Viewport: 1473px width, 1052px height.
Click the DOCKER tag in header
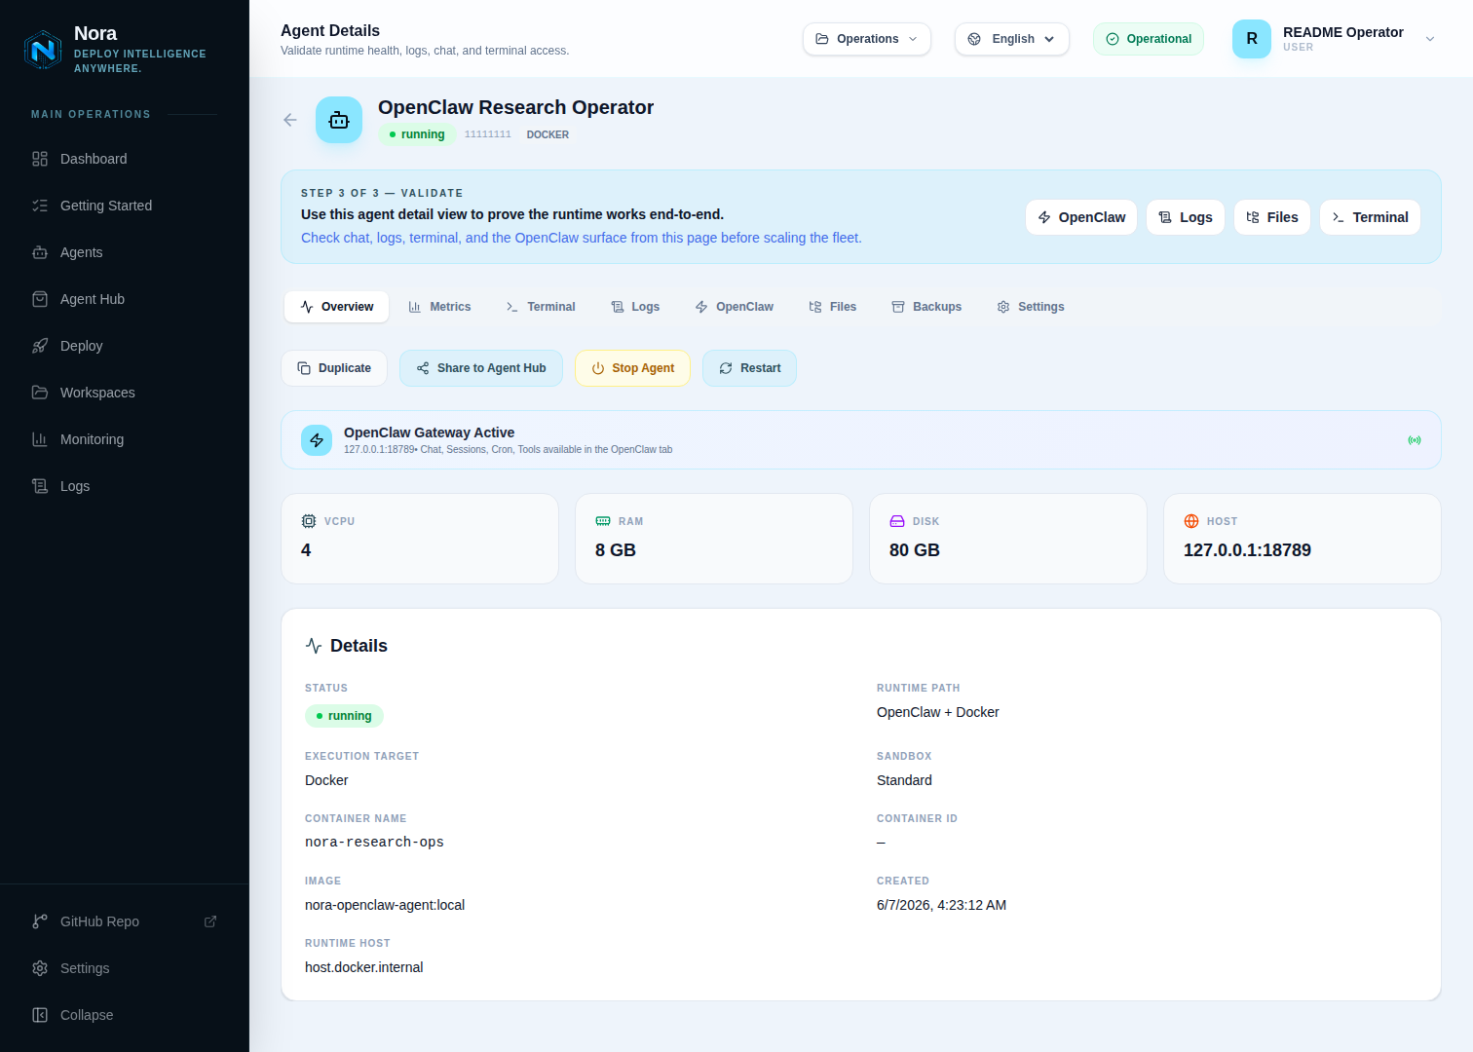(548, 134)
